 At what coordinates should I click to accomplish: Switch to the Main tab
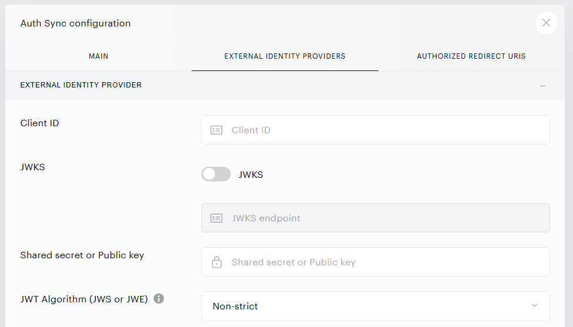(x=98, y=56)
